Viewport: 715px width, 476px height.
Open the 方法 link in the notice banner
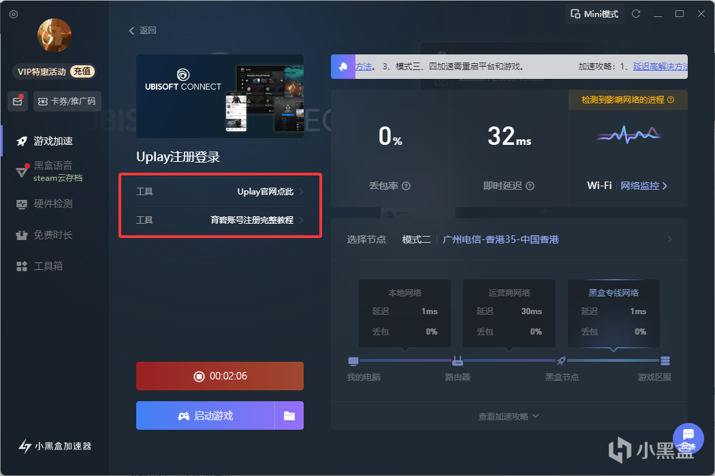[x=364, y=67]
